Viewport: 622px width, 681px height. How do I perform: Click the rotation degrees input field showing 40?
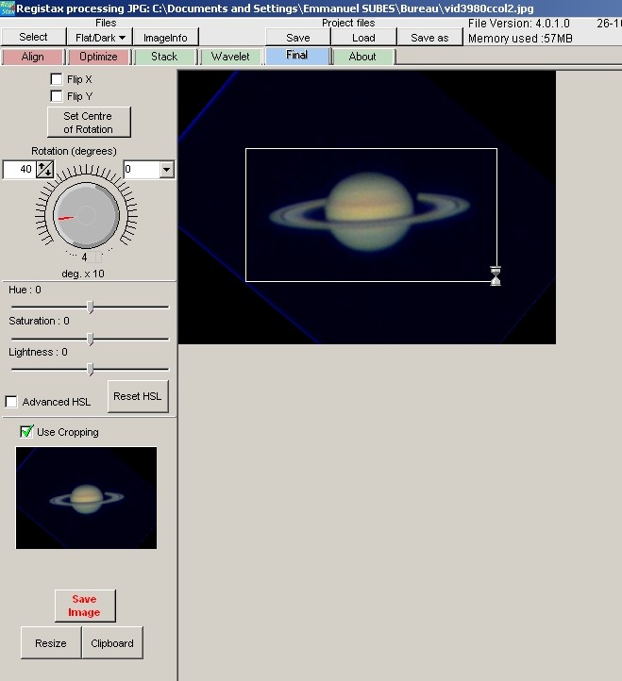click(x=19, y=170)
